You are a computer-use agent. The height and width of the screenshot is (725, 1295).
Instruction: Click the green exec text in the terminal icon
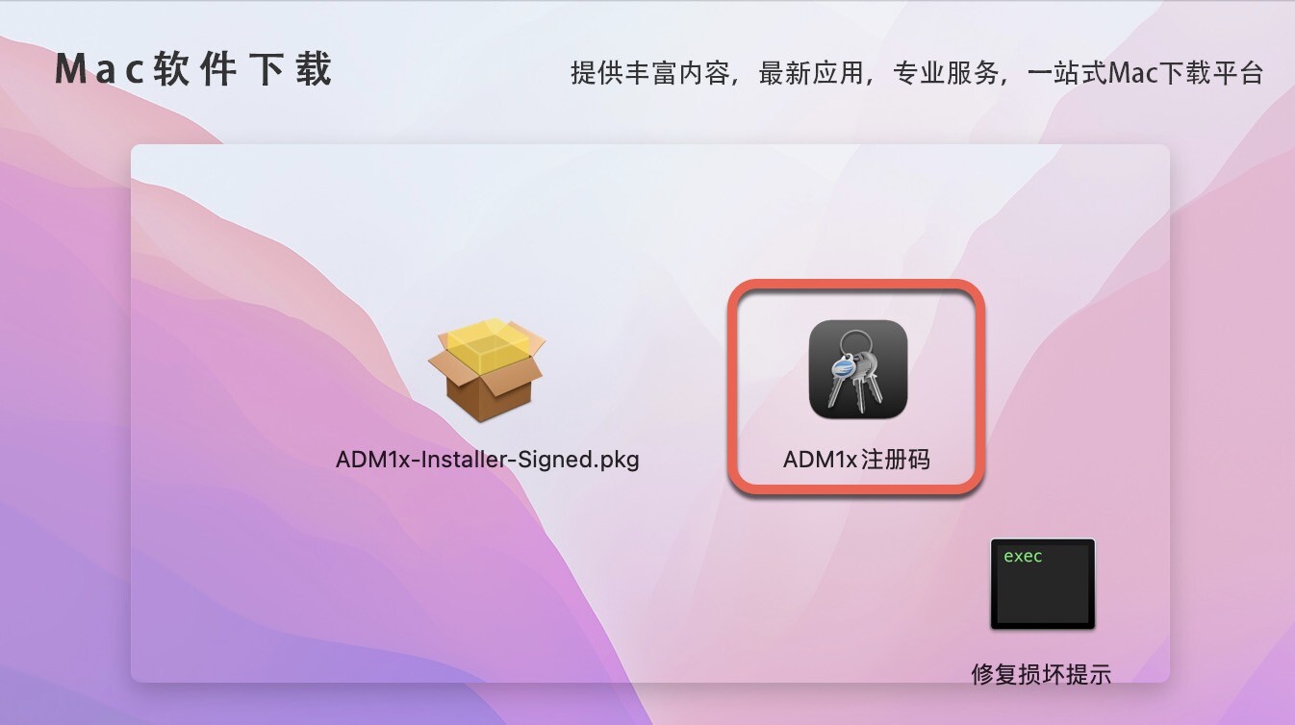tap(1023, 557)
